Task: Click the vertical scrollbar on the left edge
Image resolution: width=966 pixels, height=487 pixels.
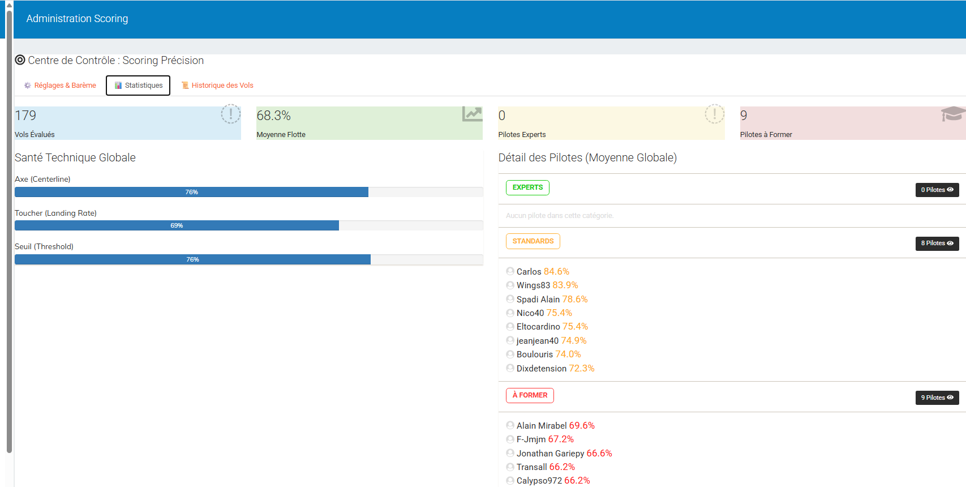Action: (x=9, y=230)
